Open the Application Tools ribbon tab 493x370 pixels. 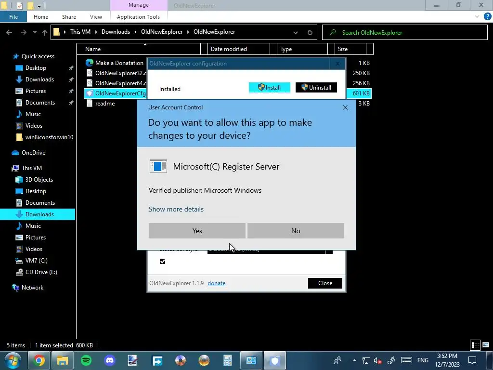click(138, 17)
